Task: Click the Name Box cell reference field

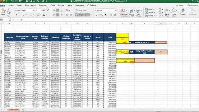Action: point(4,20)
